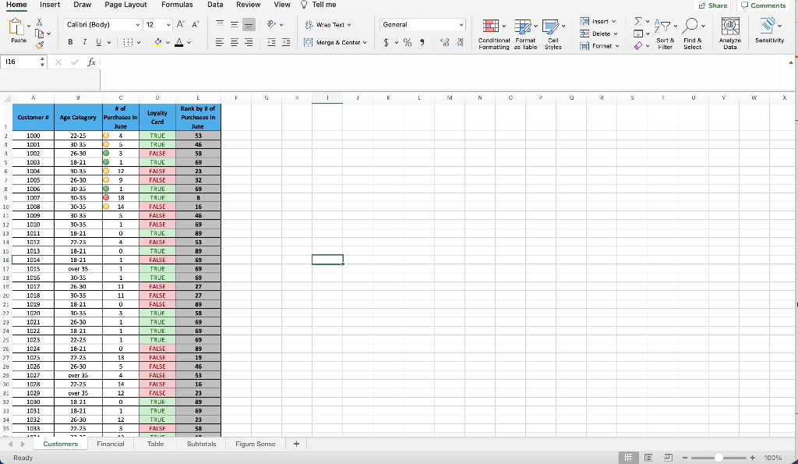Screen dimensions: 798x464
Task: Expand the fill color palette arrow
Action: (168, 42)
